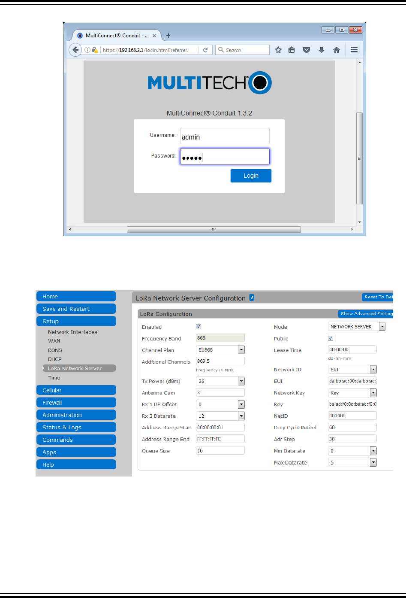The height and width of the screenshot is (598, 406).
Task: Open the DDNS setup page
Action: [x=55, y=350]
